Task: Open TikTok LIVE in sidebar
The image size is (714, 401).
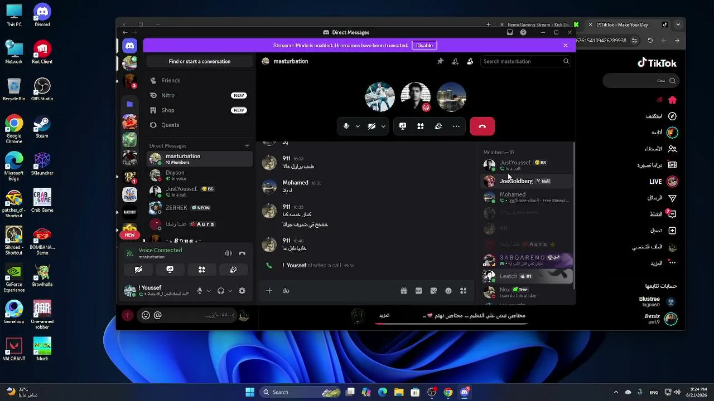Action: (663, 182)
